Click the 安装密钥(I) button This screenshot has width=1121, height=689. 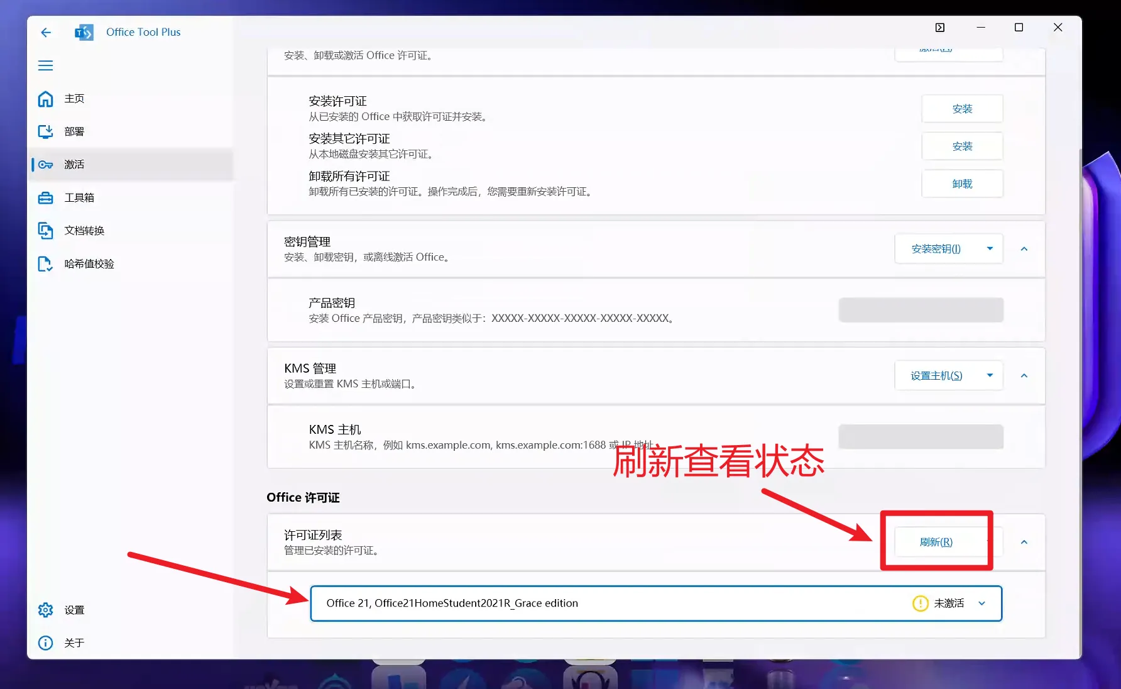coord(936,249)
